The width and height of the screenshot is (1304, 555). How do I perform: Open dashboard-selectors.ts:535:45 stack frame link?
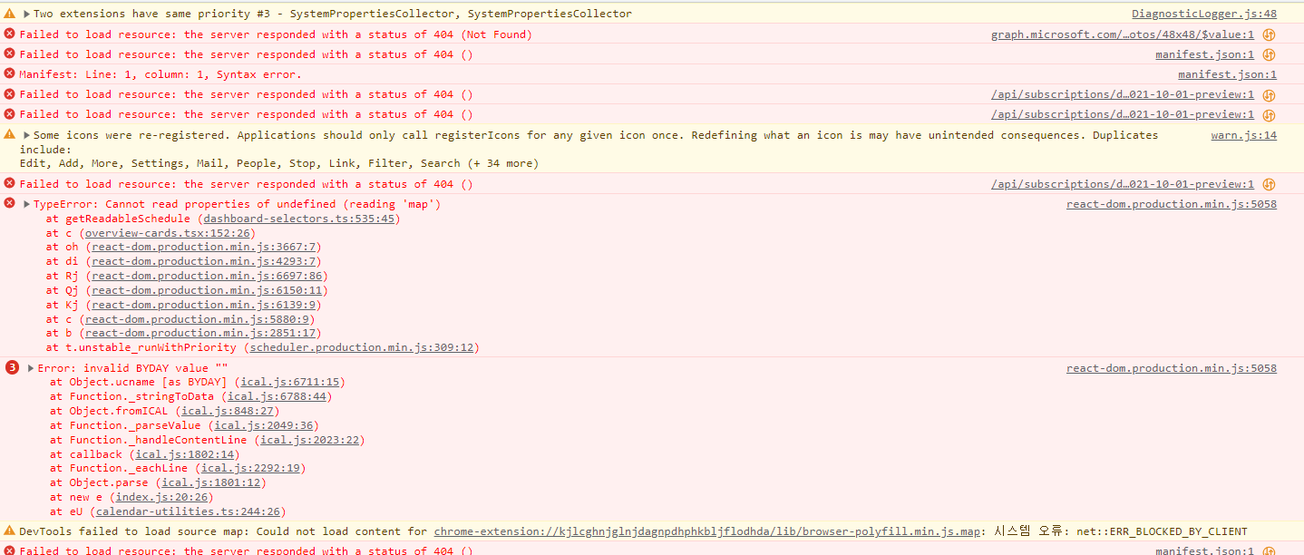(x=298, y=218)
